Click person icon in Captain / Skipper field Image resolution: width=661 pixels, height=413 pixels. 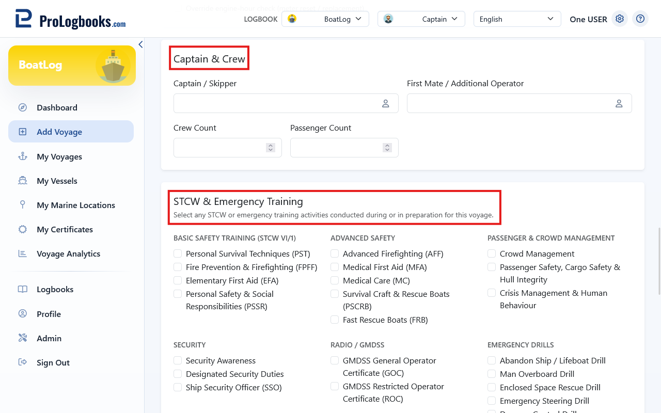point(386,103)
